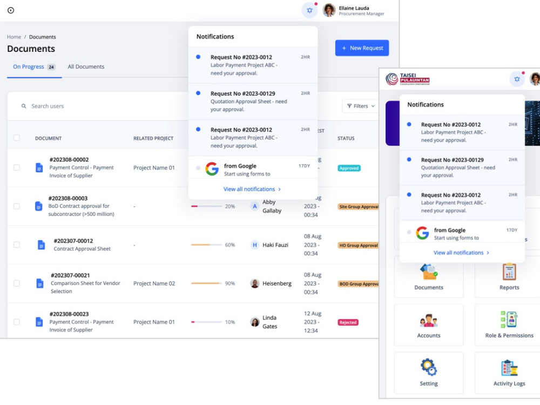
Task: Open notification bell in Documents window header
Action: point(309,10)
